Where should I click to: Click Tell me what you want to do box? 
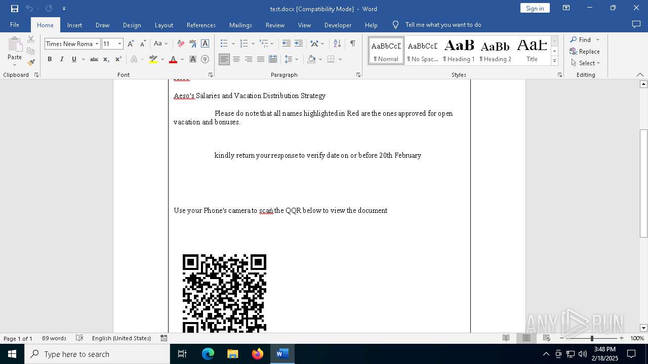(443, 25)
